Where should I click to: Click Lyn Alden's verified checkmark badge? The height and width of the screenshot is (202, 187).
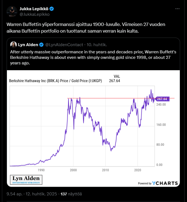pos(41,45)
